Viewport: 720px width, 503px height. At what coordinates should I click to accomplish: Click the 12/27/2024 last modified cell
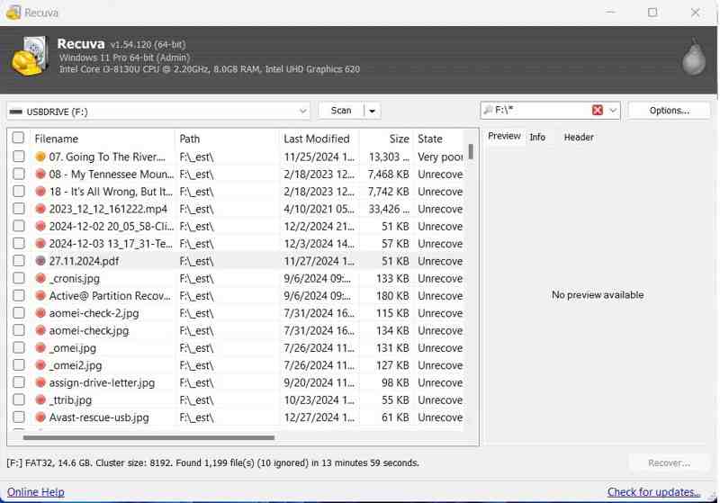[319, 418]
